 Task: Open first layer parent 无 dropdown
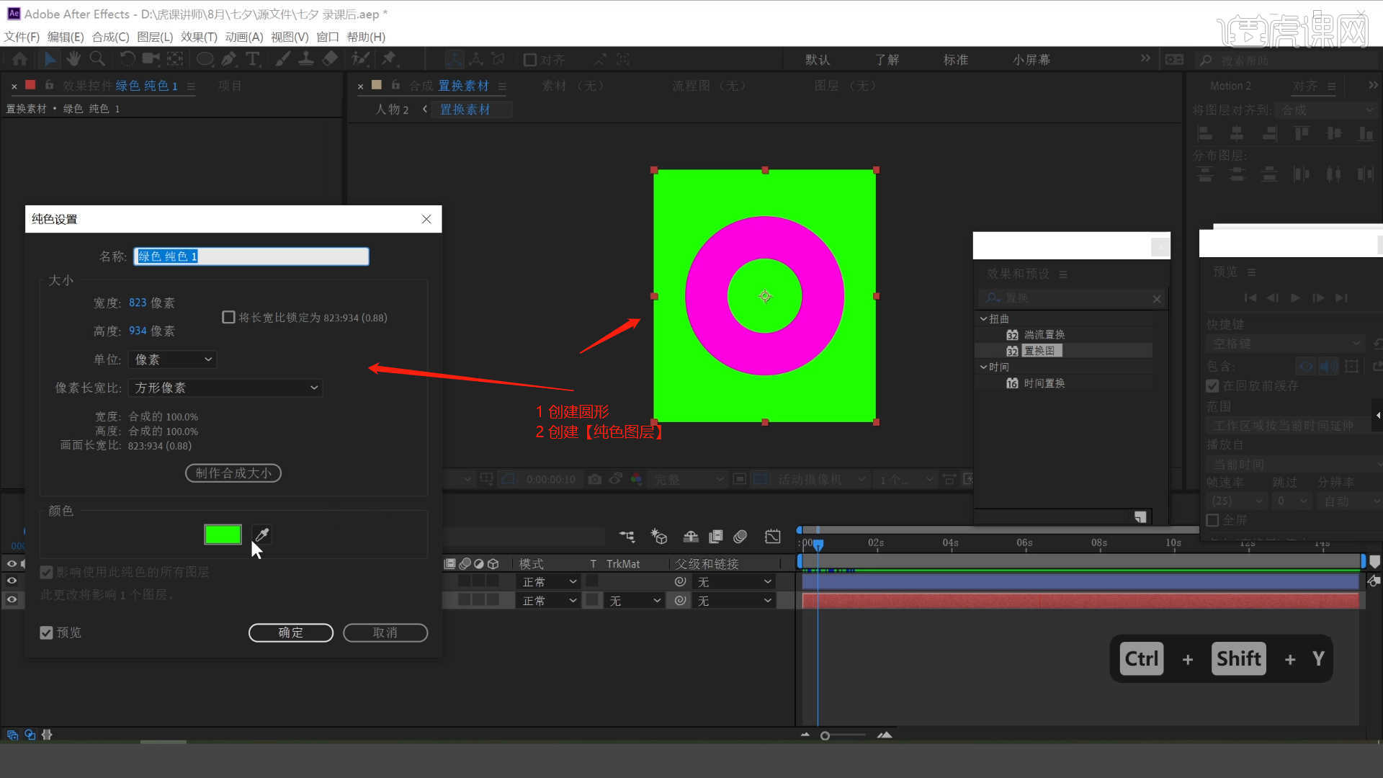pyautogui.click(x=734, y=581)
